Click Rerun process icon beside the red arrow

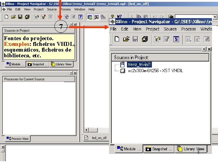[x=66, y=17]
